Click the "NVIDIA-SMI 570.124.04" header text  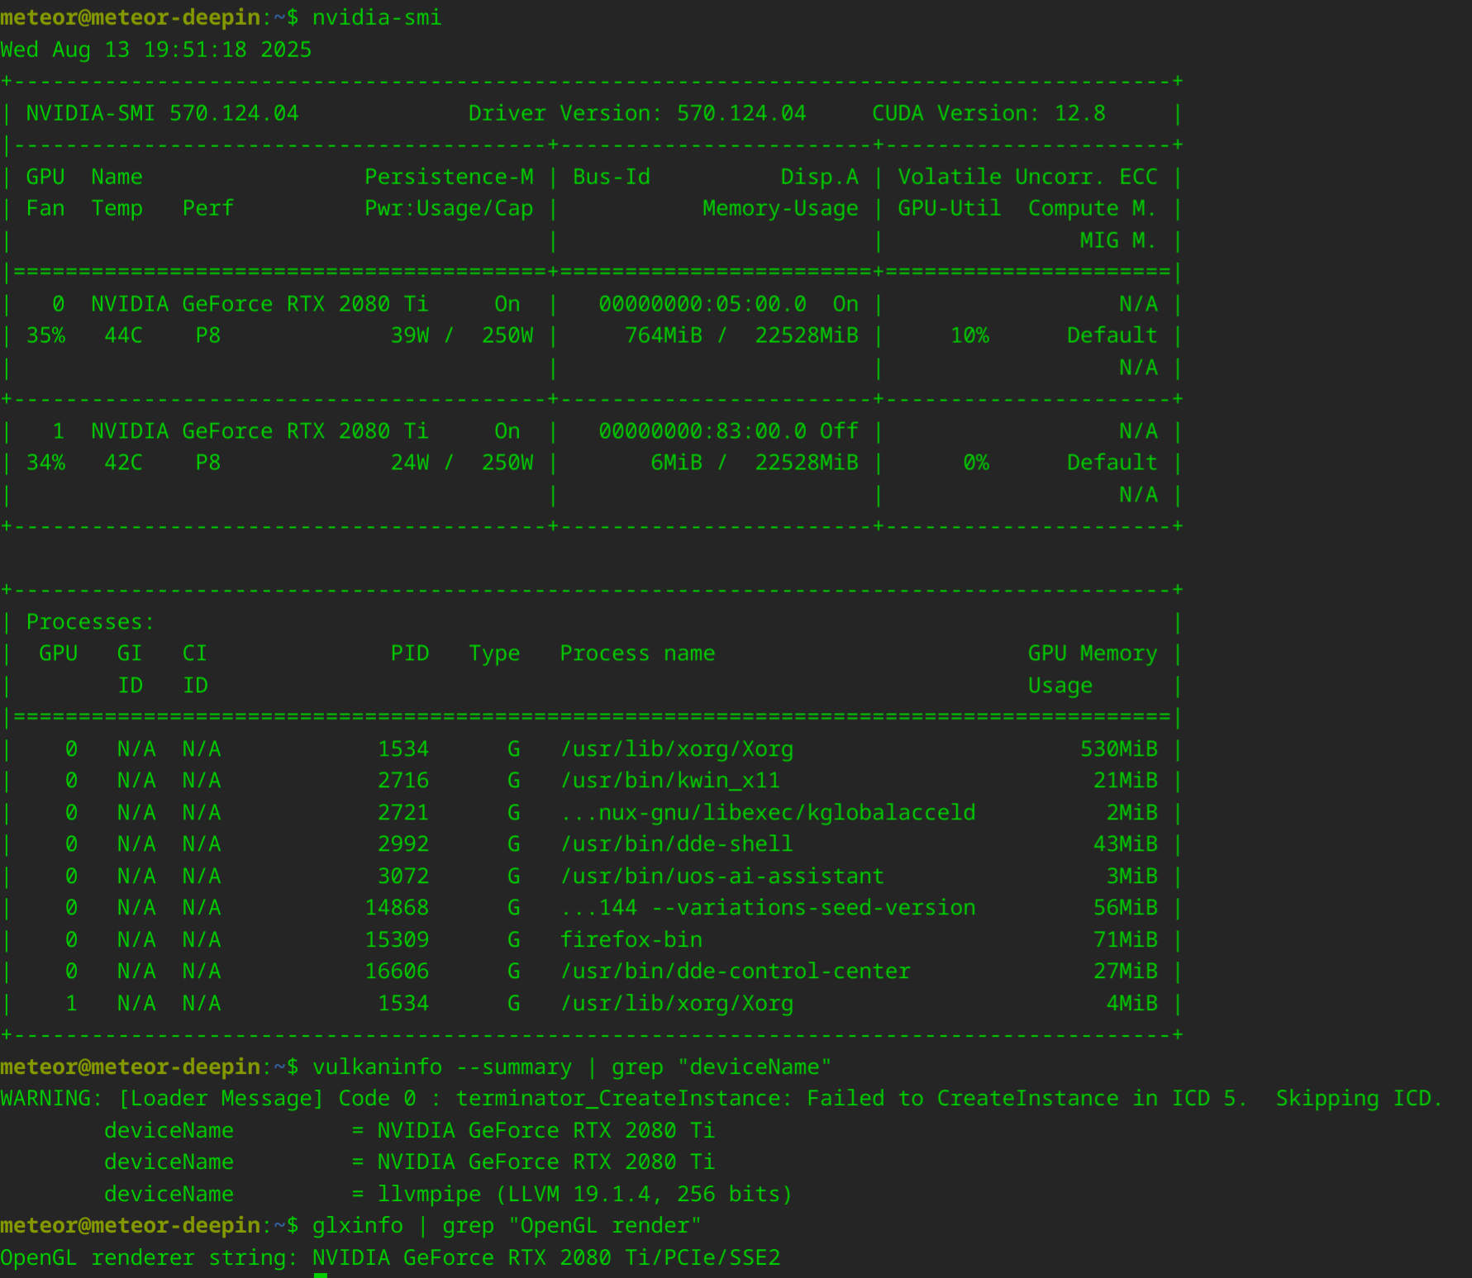[162, 113]
